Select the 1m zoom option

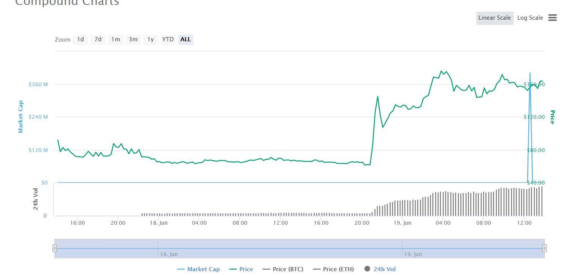point(115,39)
